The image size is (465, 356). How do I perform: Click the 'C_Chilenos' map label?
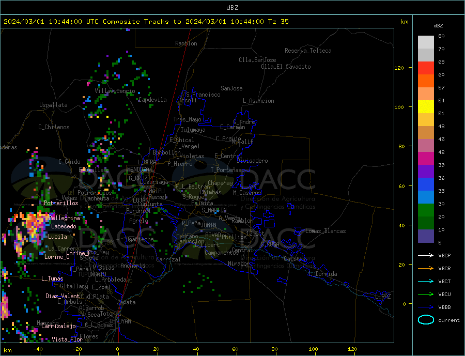[54, 127]
